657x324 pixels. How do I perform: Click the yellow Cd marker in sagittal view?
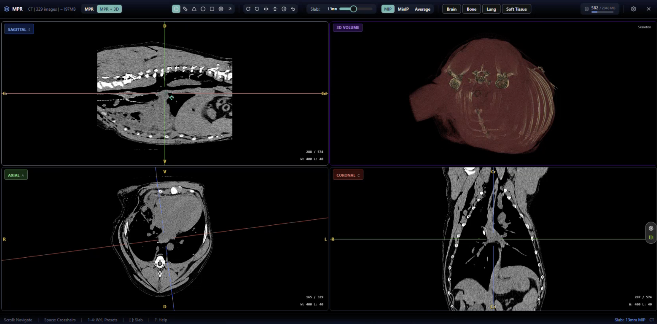(324, 93)
